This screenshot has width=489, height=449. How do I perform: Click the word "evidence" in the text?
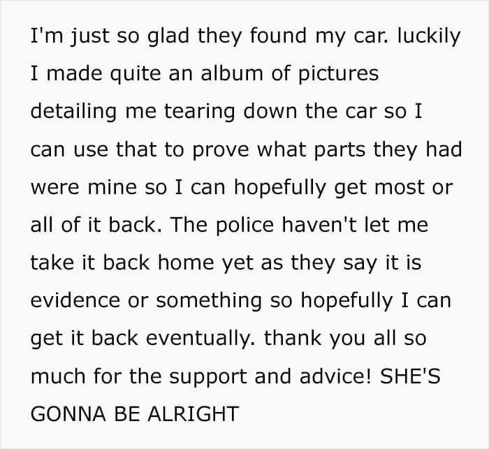point(75,300)
